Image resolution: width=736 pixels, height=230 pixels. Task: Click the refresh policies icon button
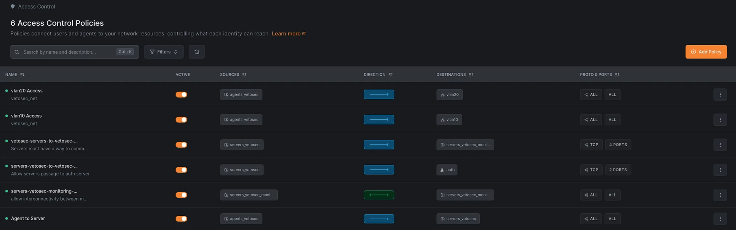pos(197,52)
